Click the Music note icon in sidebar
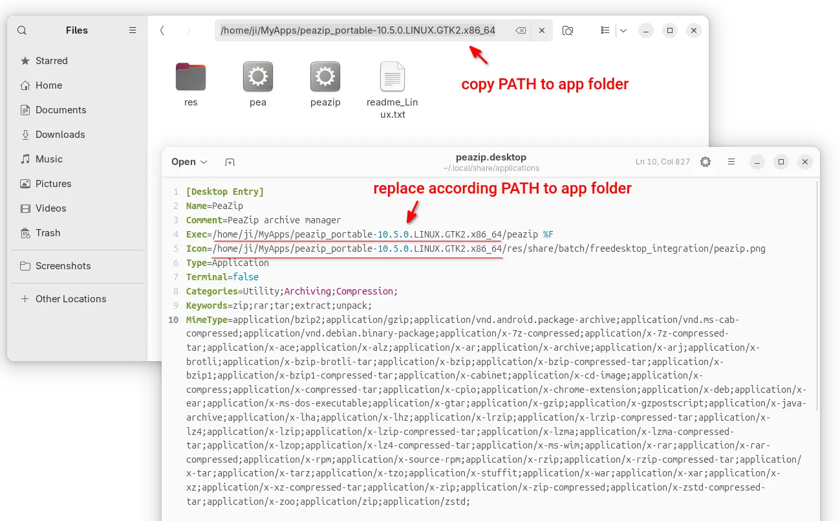Image resolution: width=840 pixels, height=521 pixels. pos(25,159)
